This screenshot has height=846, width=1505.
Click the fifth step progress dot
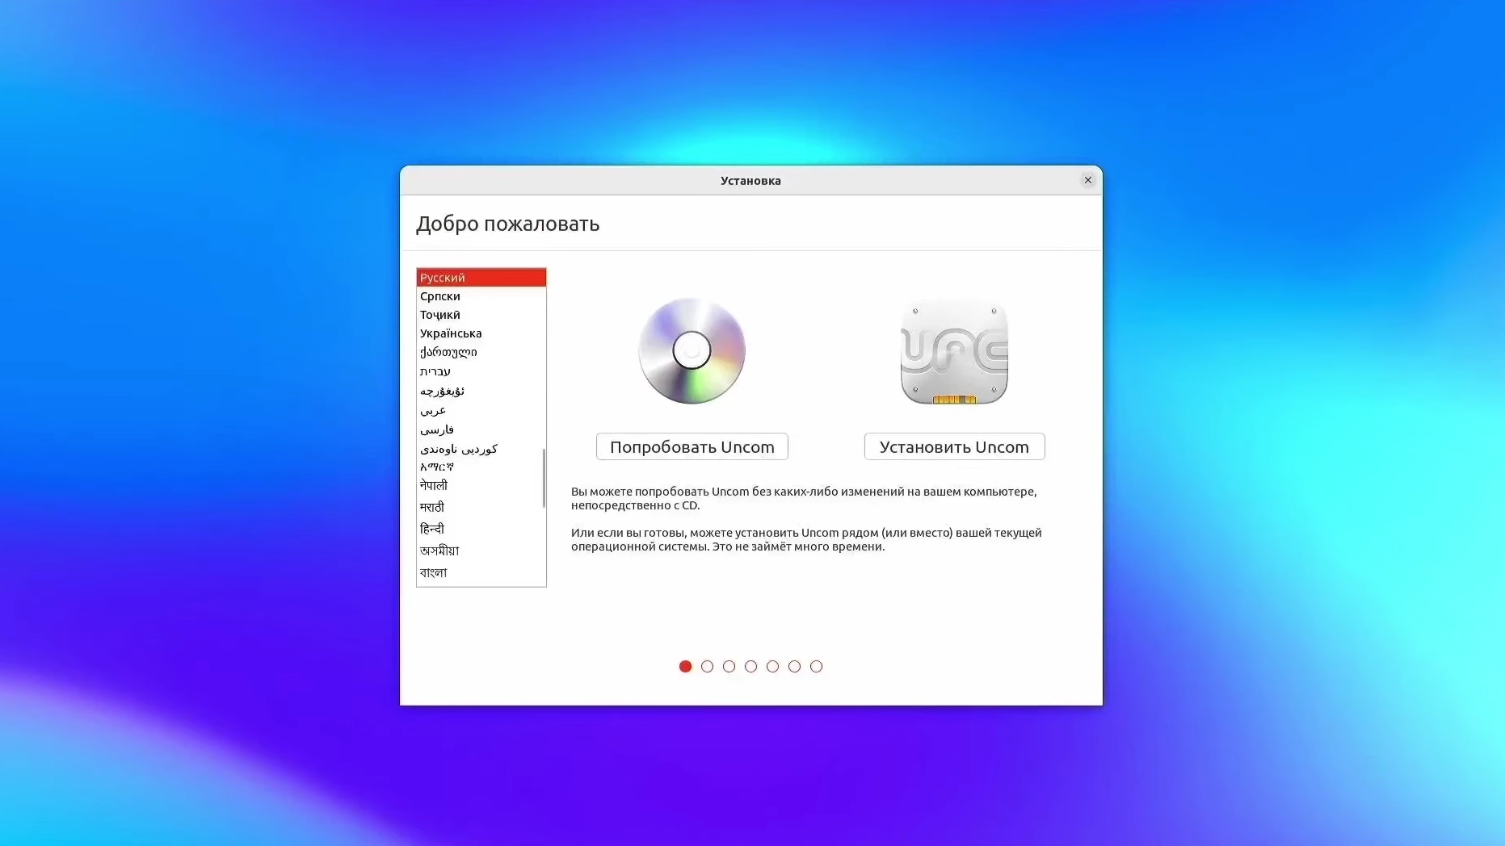(772, 666)
